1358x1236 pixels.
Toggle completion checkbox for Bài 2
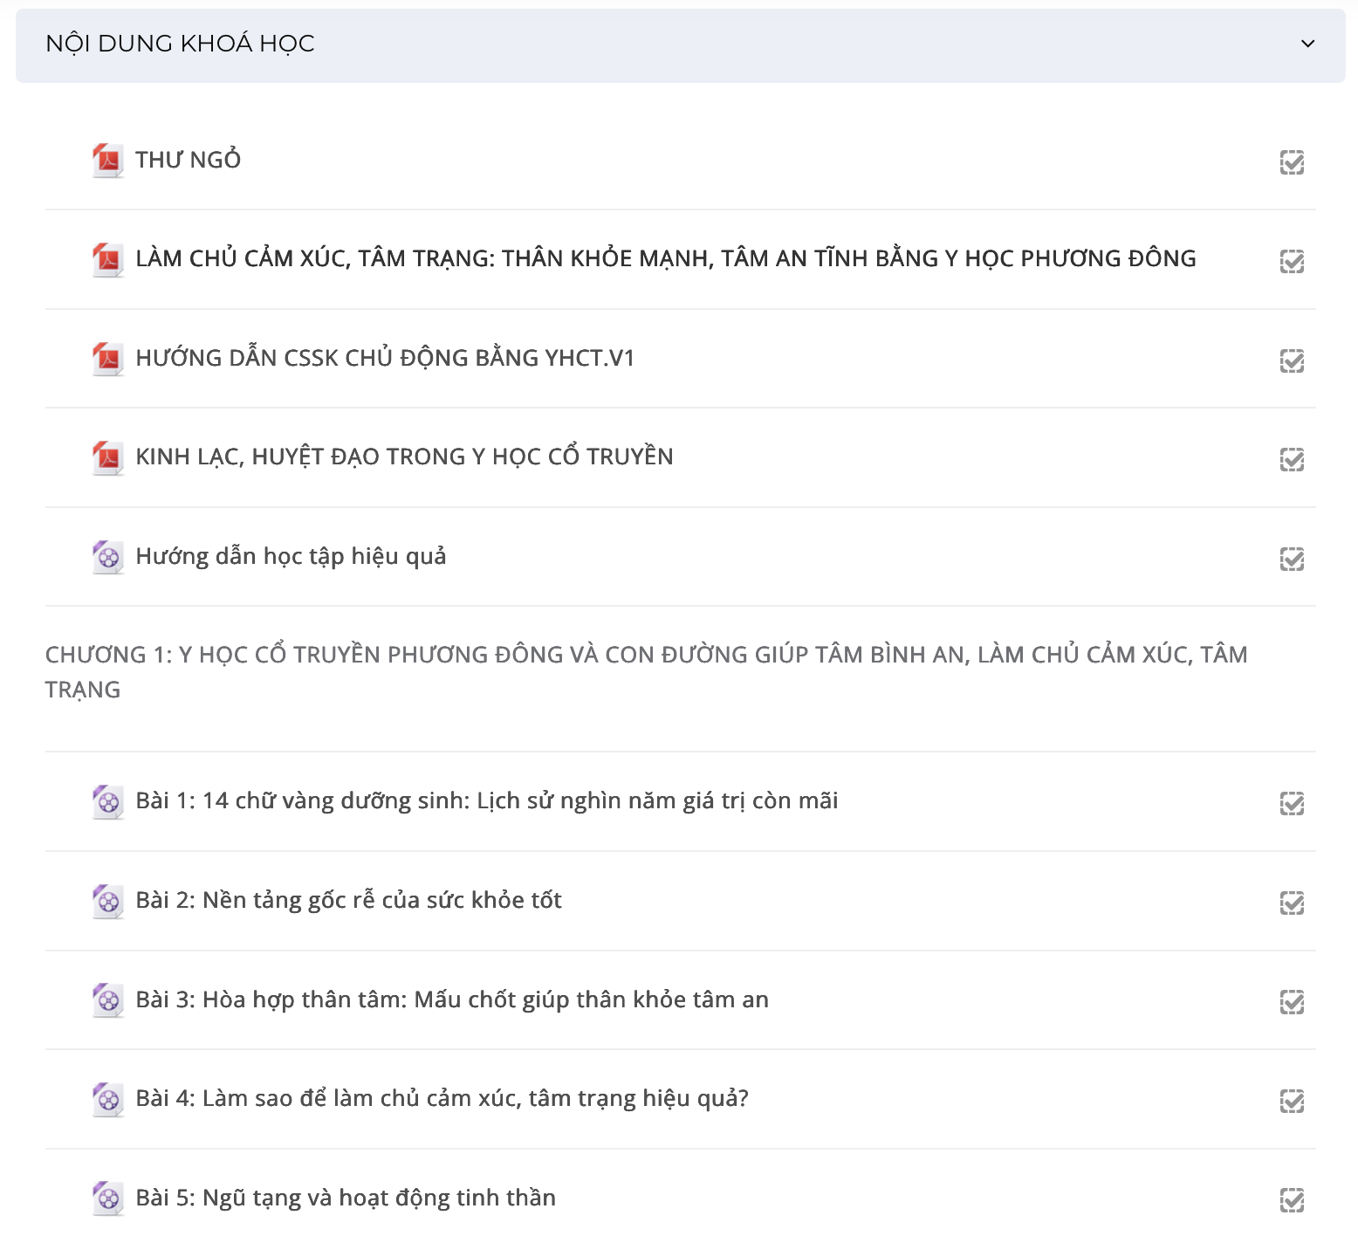click(1292, 903)
